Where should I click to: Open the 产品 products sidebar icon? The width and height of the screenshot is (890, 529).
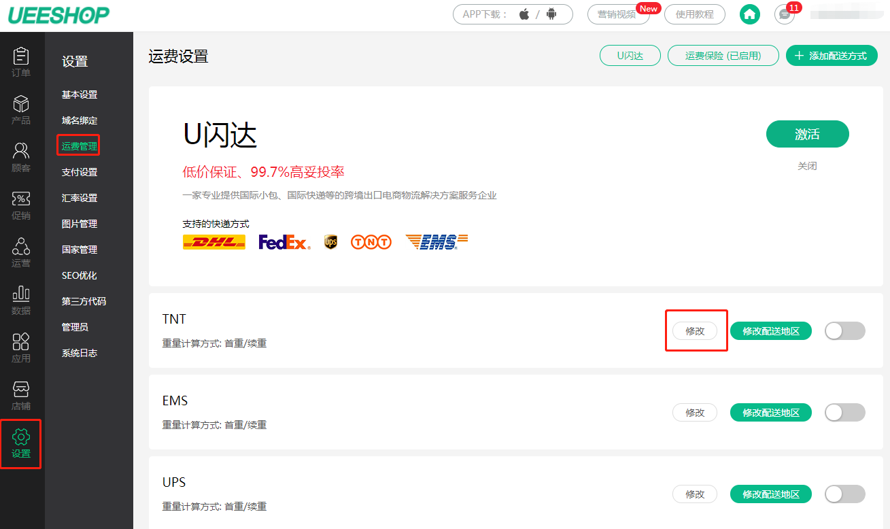[21, 109]
